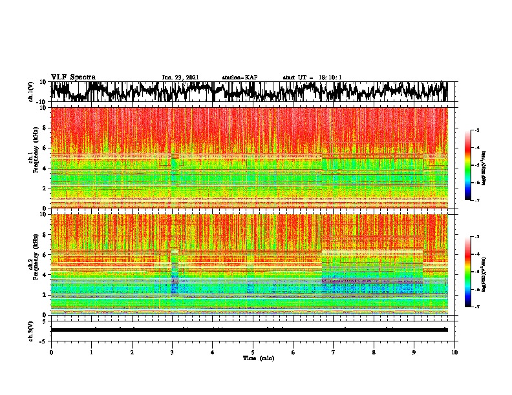Click time axis tick label "10" at right end

tap(454, 352)
